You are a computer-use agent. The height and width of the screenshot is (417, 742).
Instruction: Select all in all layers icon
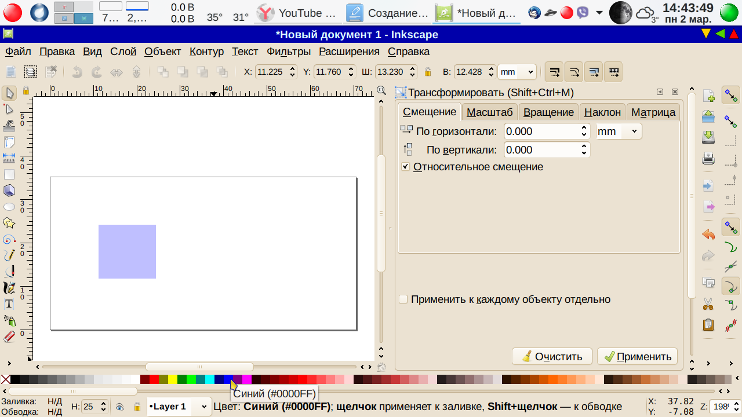[x=31, y=72]
